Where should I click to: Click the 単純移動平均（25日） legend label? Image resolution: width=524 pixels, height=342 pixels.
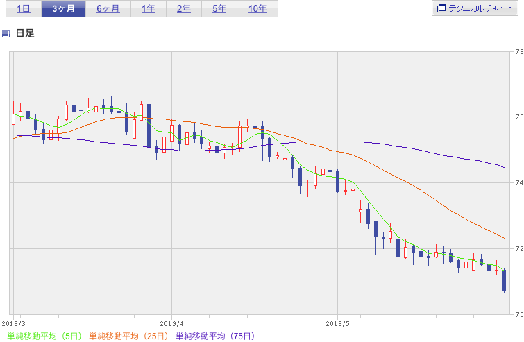pyautogui.click(x=128, y=336)
